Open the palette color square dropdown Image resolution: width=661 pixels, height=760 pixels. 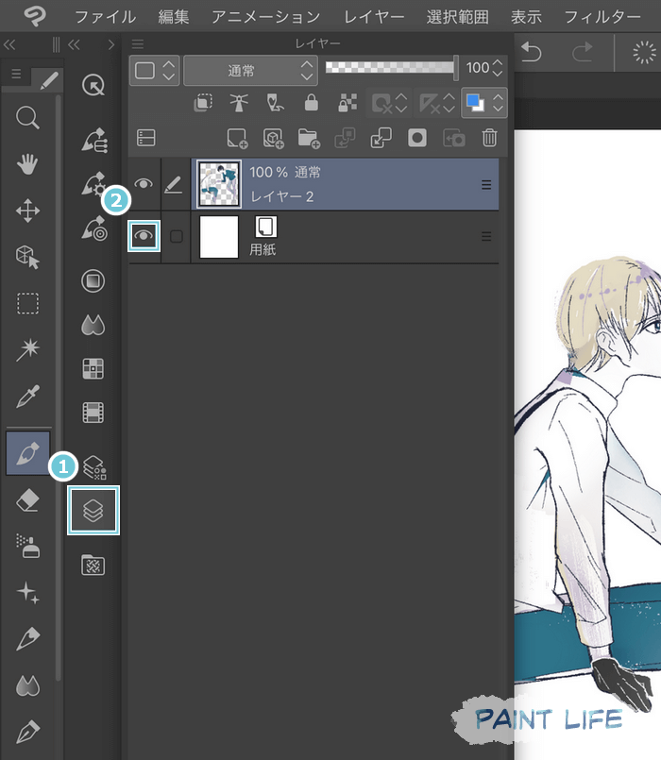pos(154,71)
